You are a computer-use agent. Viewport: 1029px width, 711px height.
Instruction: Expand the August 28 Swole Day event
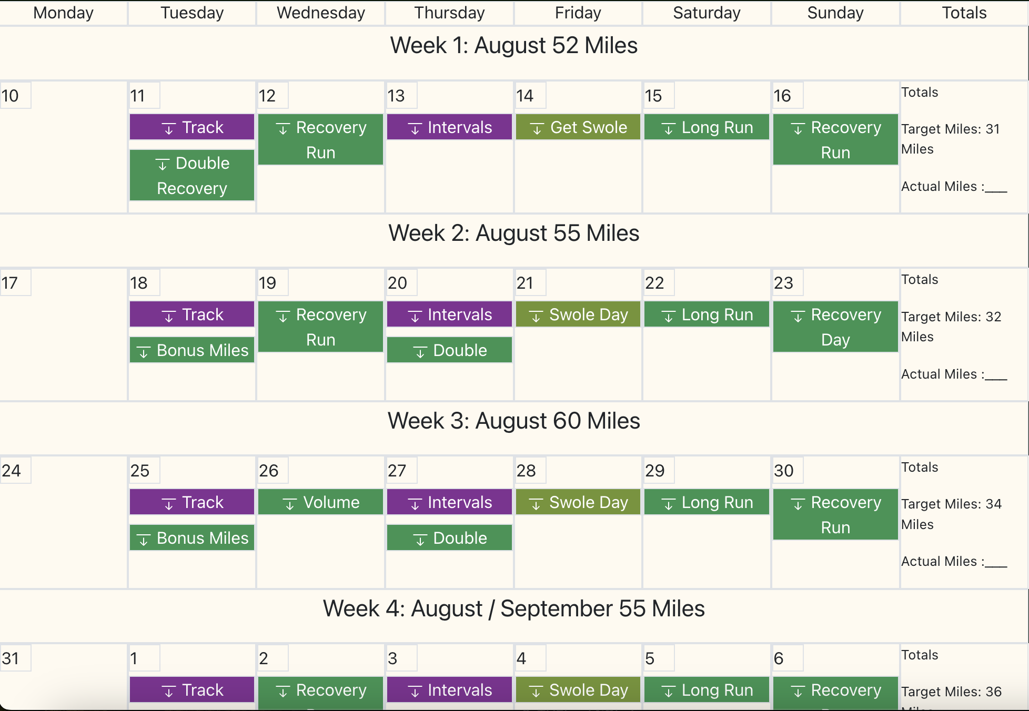click(578, 502)
